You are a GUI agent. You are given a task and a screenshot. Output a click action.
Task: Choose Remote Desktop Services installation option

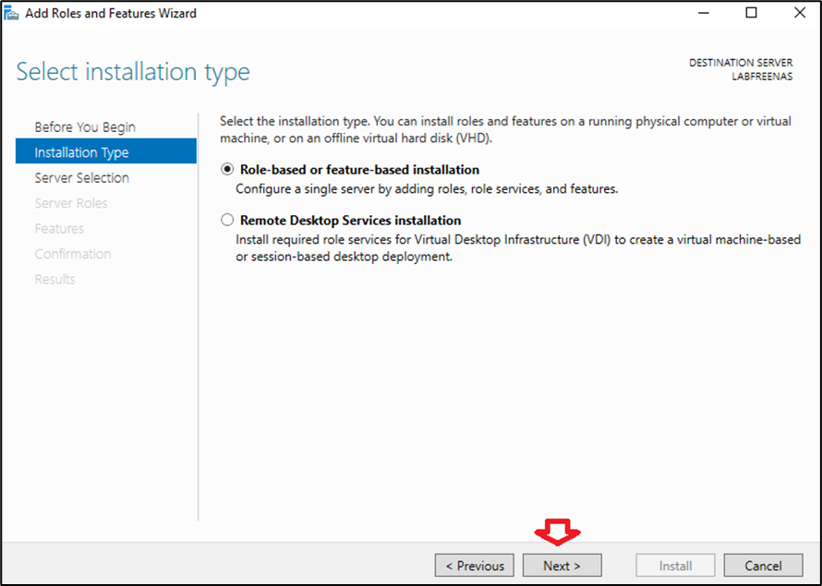click(x=227, y=221)
